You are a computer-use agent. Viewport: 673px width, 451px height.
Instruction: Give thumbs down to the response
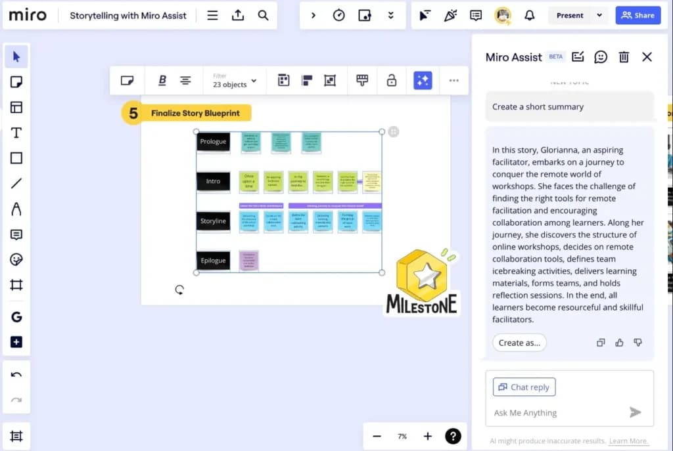638,342
